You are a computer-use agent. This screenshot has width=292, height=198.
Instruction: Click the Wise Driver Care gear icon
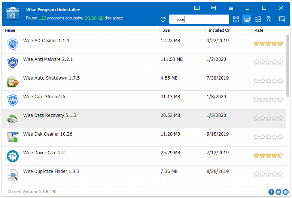click(13, 156)
